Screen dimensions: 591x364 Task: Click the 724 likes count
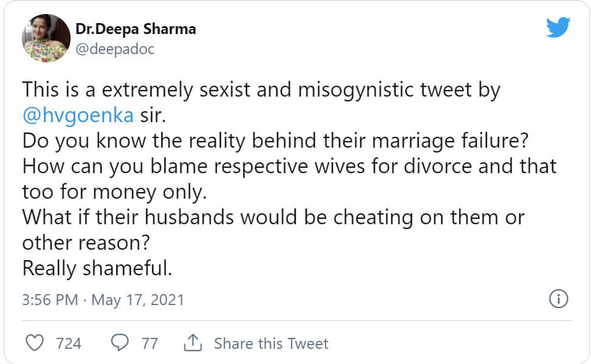pos(68,343)
